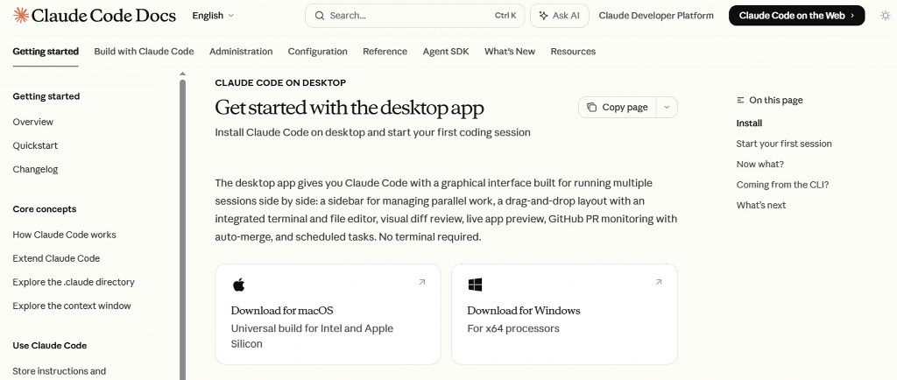Viewport: 897px width, 380px height.
Task: Toggle the light/dark theme sun icon
Action: (x=885, y=16)
